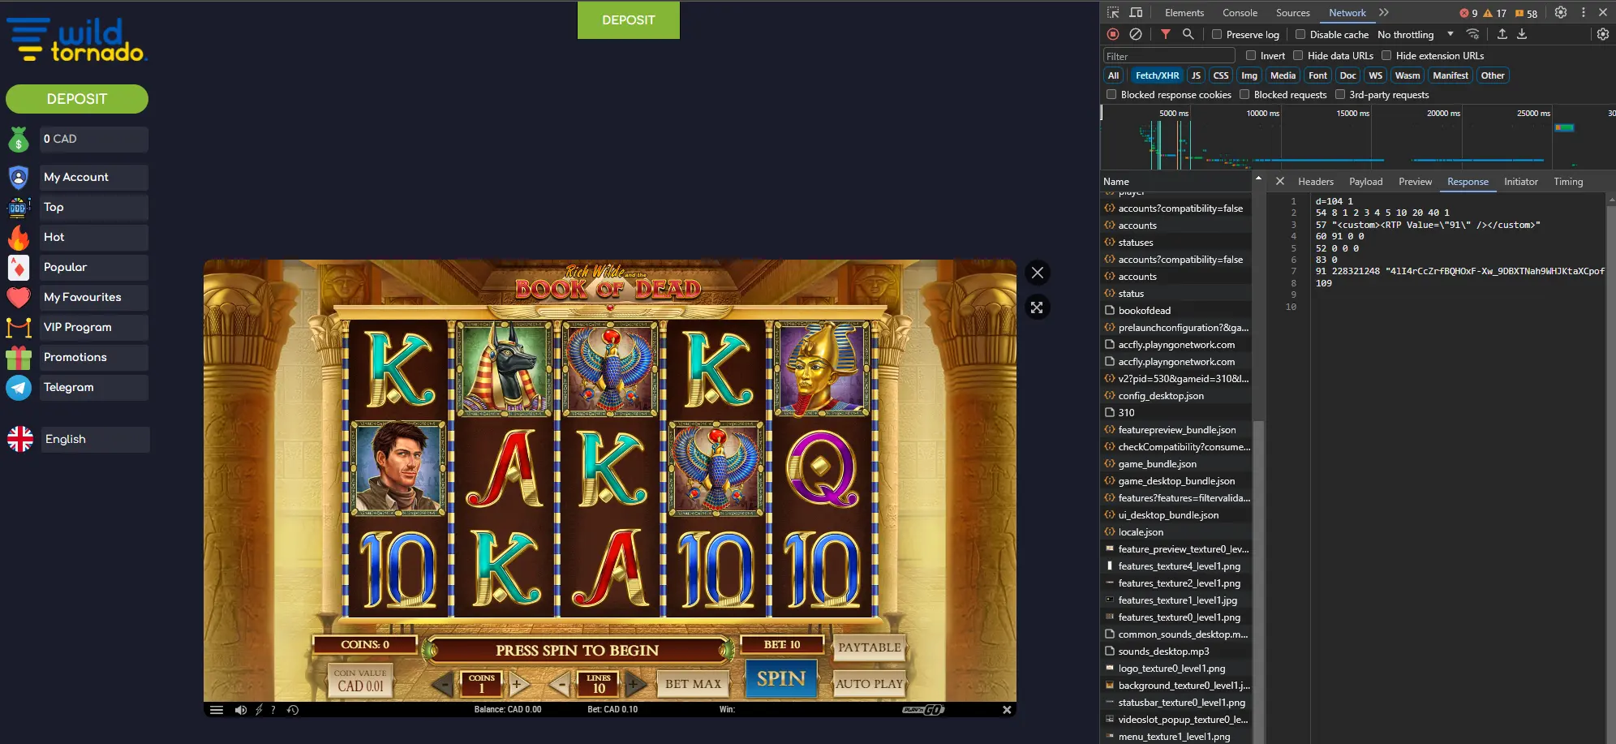Clear the network log
The image size is (1616, 744).
click(x=1136, y=34)
